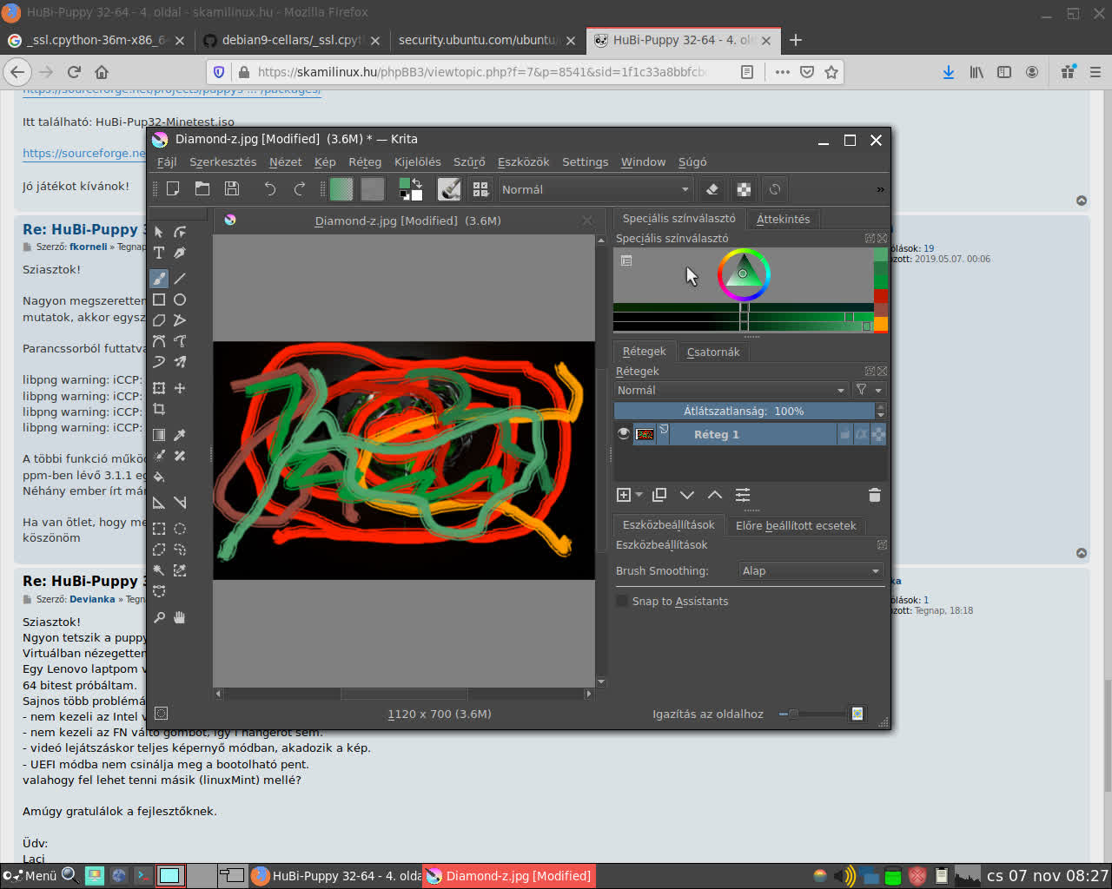Select the Crop tool
1112x889 pixels.
click(159, 409)
